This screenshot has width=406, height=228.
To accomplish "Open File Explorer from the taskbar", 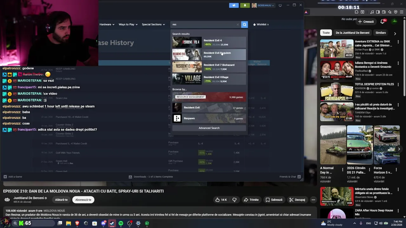I will (x=68, y=223).
